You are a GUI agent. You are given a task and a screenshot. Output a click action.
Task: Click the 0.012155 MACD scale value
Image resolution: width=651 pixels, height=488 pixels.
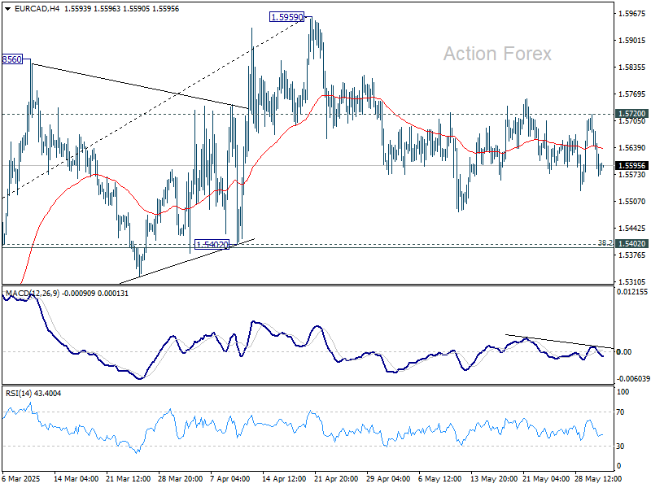click(x=632, y=292)
